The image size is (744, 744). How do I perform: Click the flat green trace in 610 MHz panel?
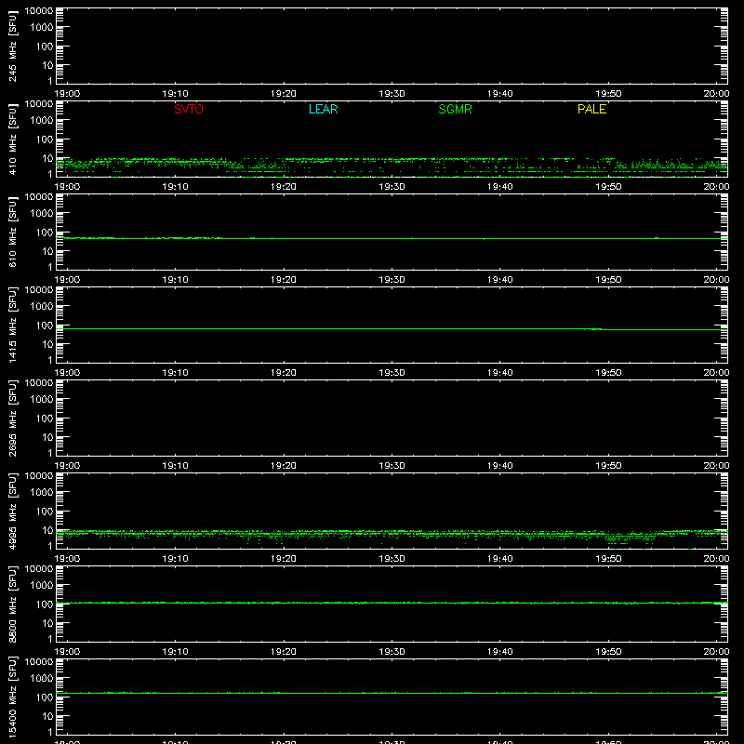(392, 238)
